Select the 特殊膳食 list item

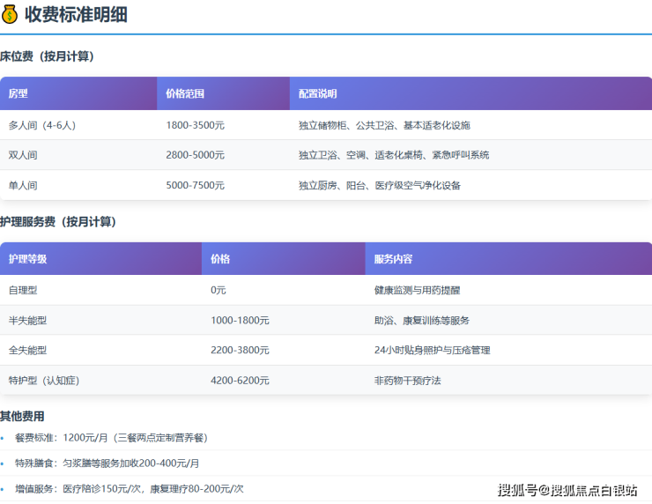click(107, 463)
